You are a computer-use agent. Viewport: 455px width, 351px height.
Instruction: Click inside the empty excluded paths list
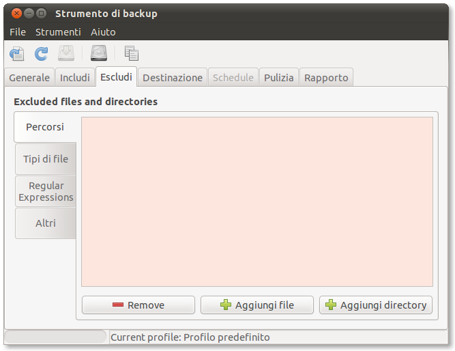tap(257, 201)
